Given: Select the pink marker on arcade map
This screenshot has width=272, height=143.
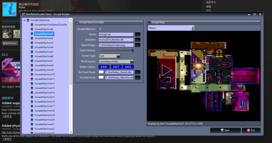Looking at the screenshot, I should point(204,62).
